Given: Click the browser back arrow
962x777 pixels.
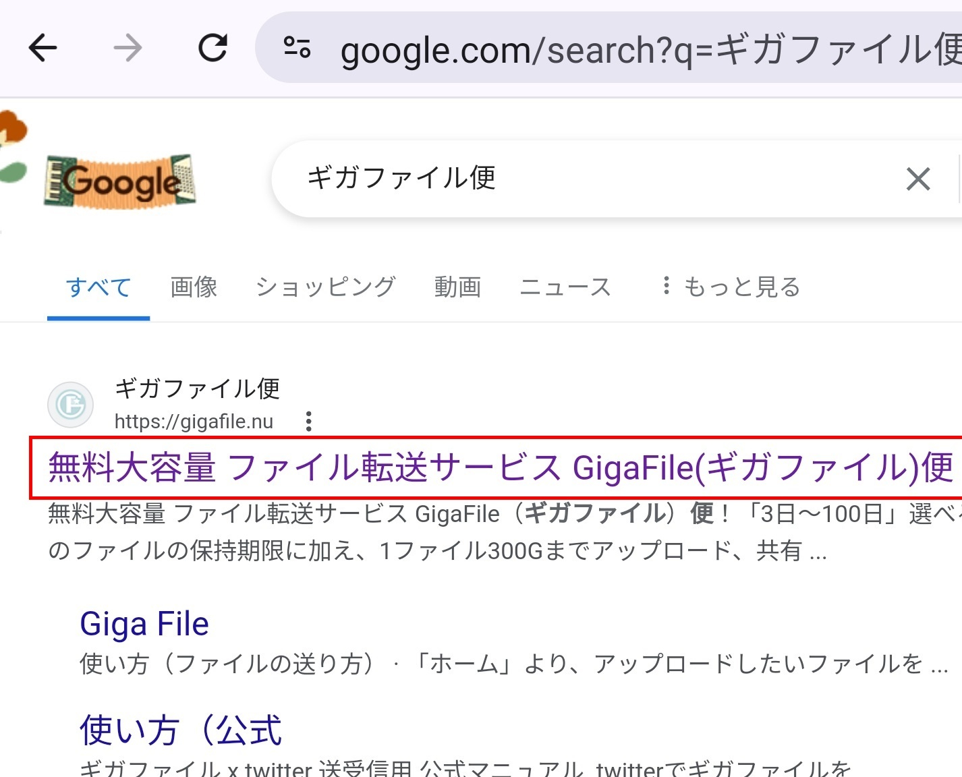Looking at the screenshot, I should pos(43,48).
